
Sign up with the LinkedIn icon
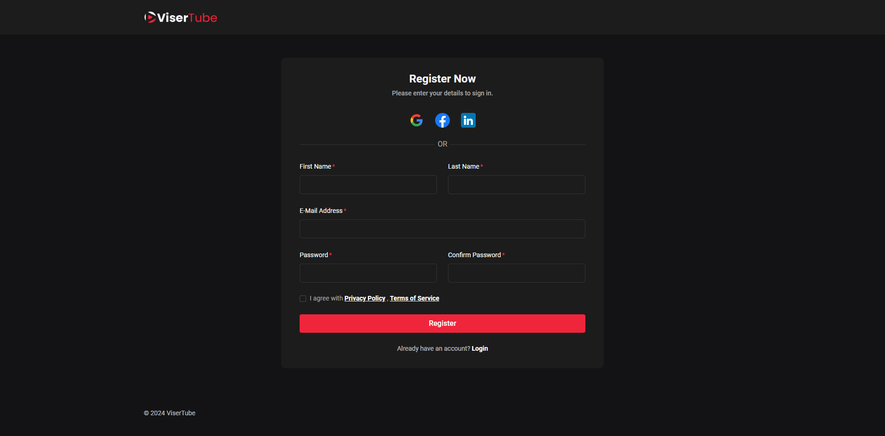coord(468,120)
